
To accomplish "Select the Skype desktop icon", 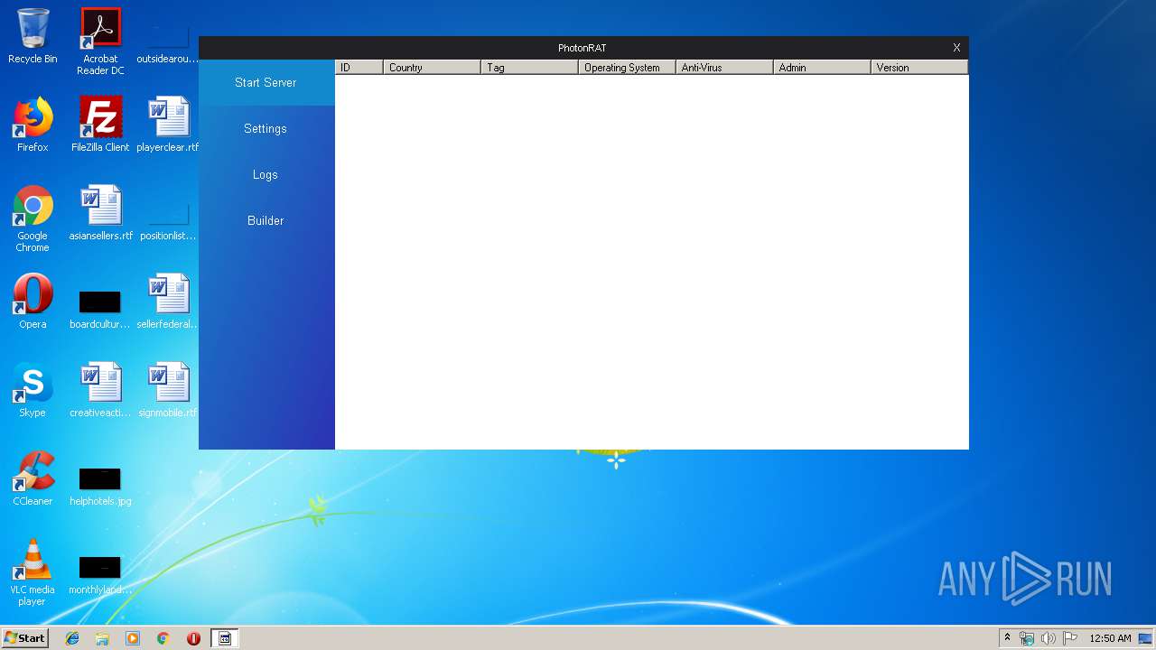I will click(x=33, y=391).
